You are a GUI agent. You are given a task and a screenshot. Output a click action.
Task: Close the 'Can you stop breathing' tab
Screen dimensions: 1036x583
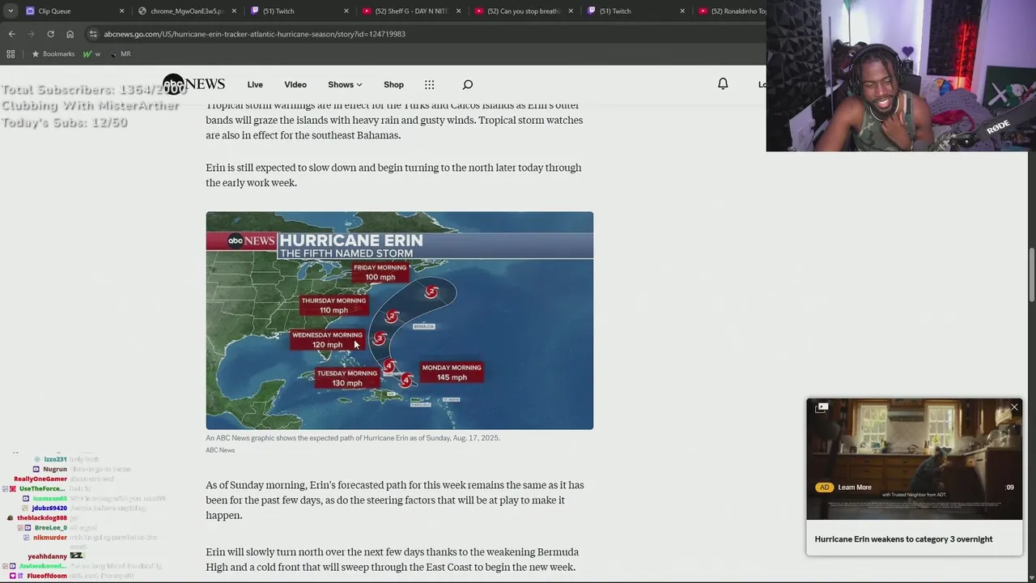click(571, 11)
